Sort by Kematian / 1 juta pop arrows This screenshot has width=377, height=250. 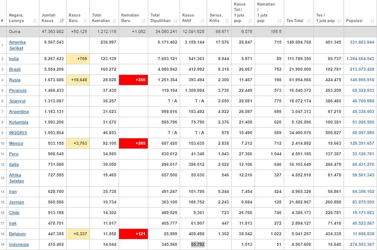(280, 21)
